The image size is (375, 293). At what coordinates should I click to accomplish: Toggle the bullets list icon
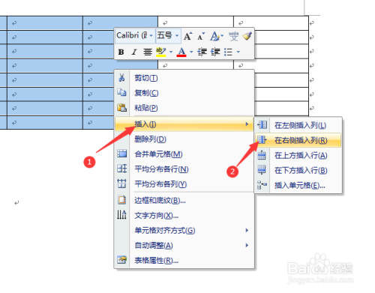[x=228, y=52]
